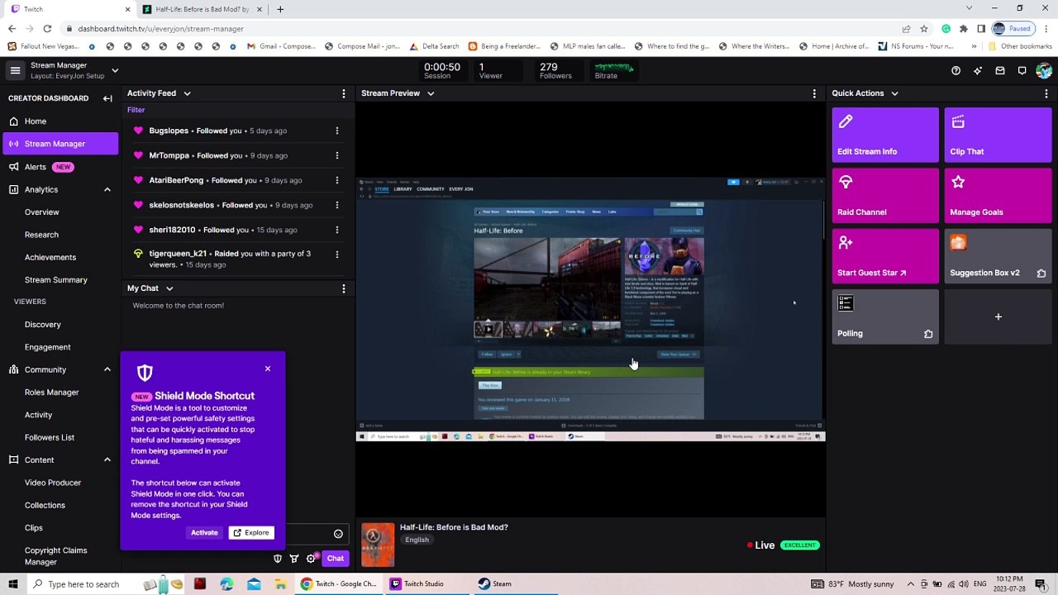Open options for MrTomppa follow event
The height and width of the screenshot is (595, 1058).
coord(337,155)
